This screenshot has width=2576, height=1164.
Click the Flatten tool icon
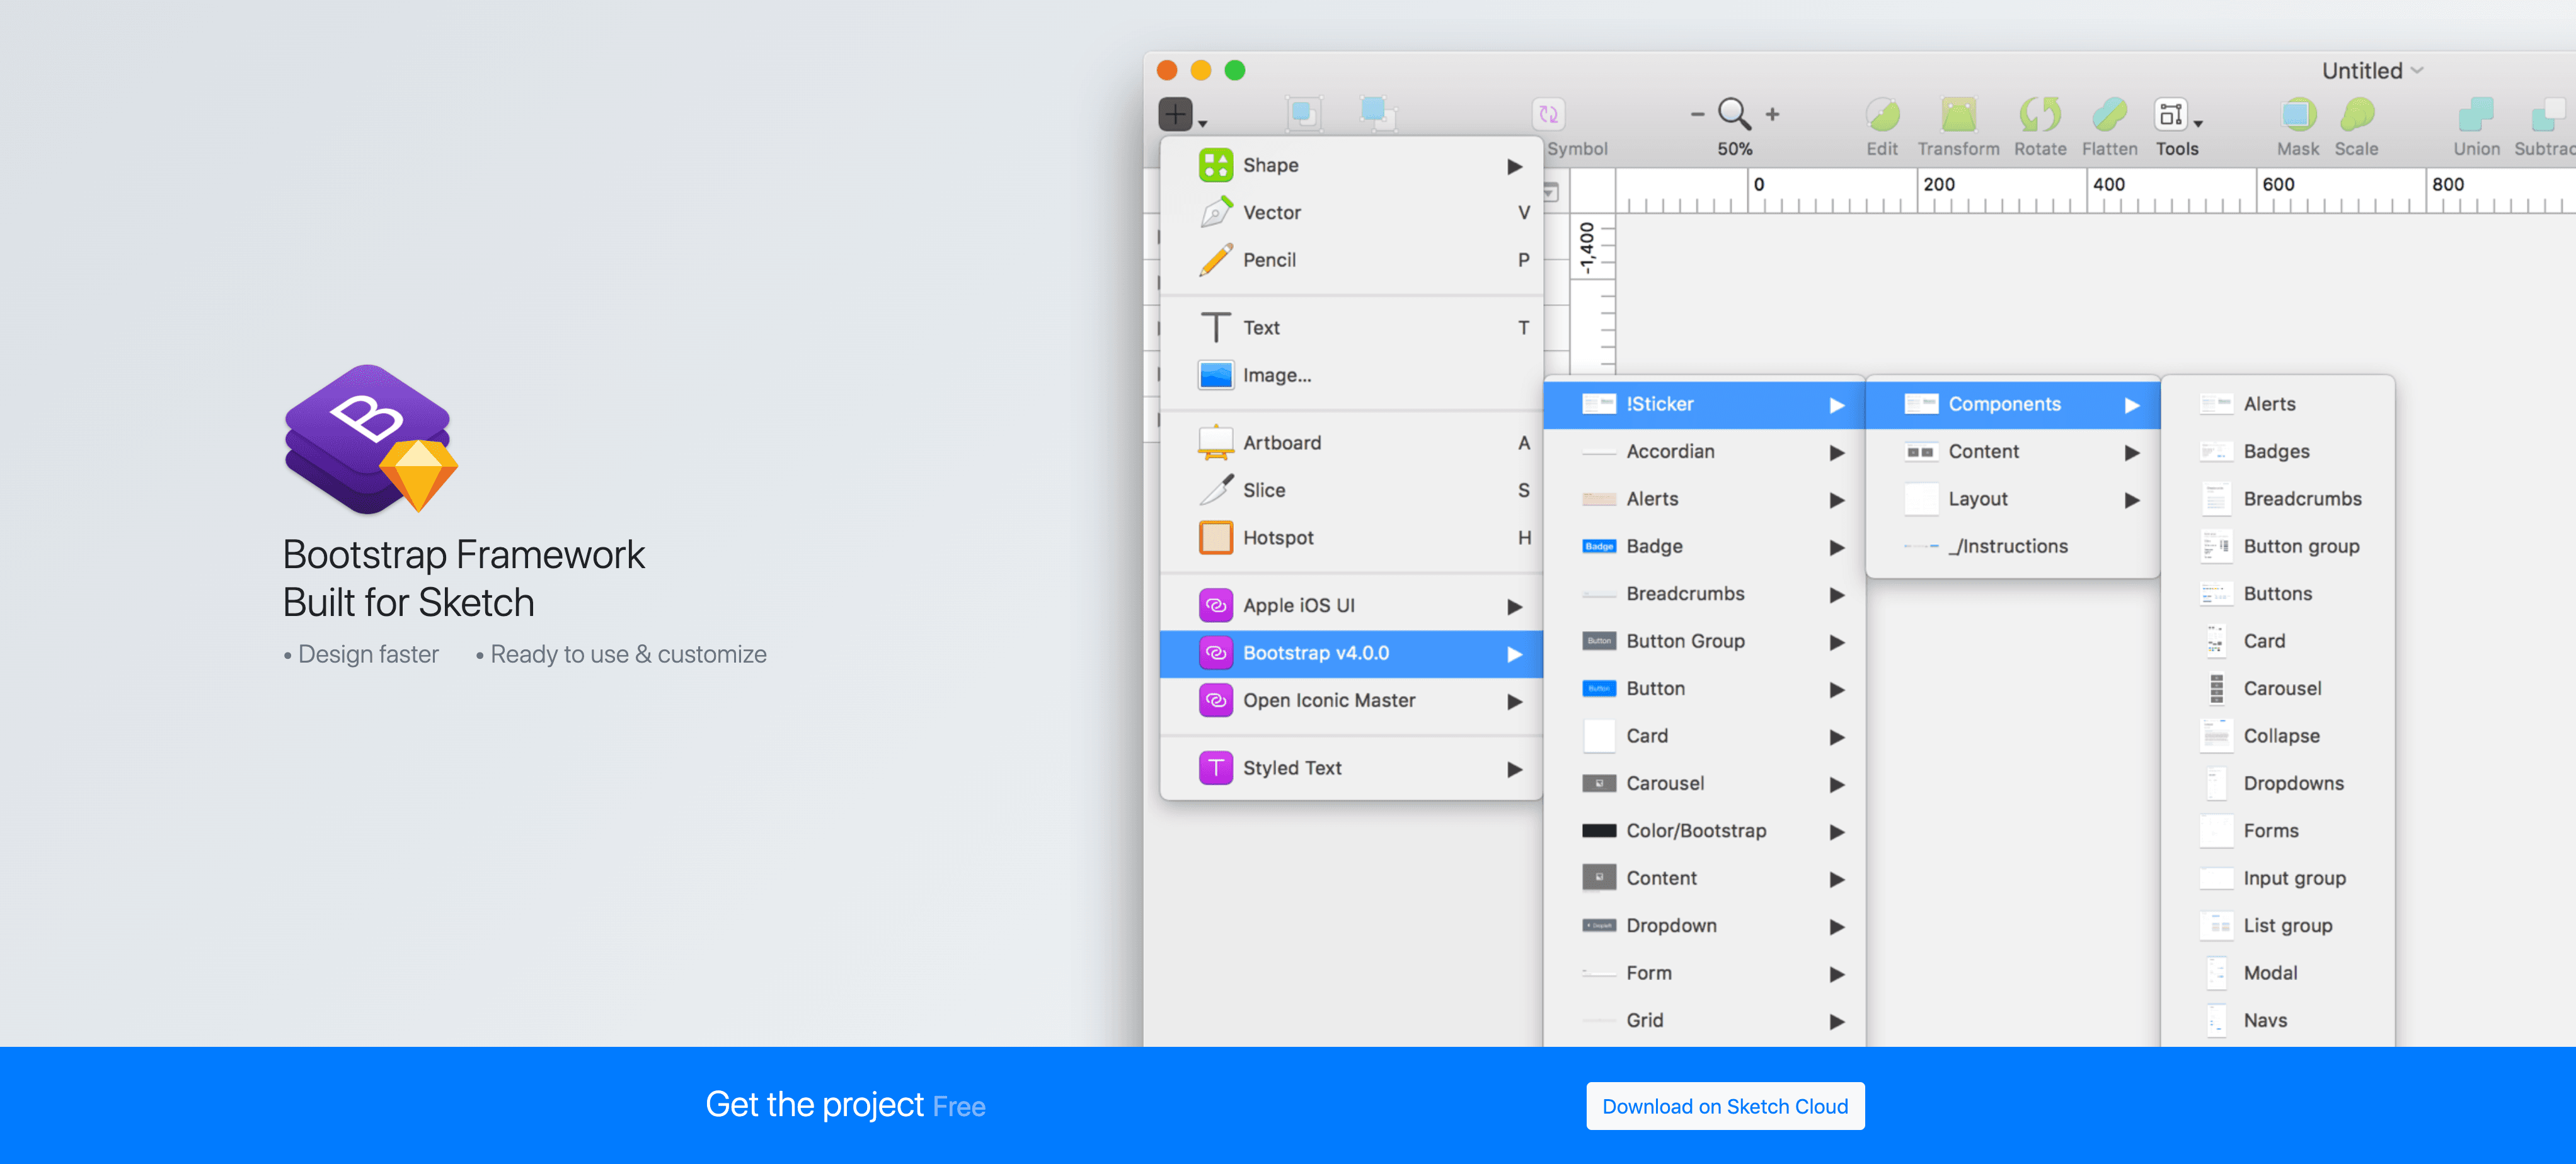2109,115
